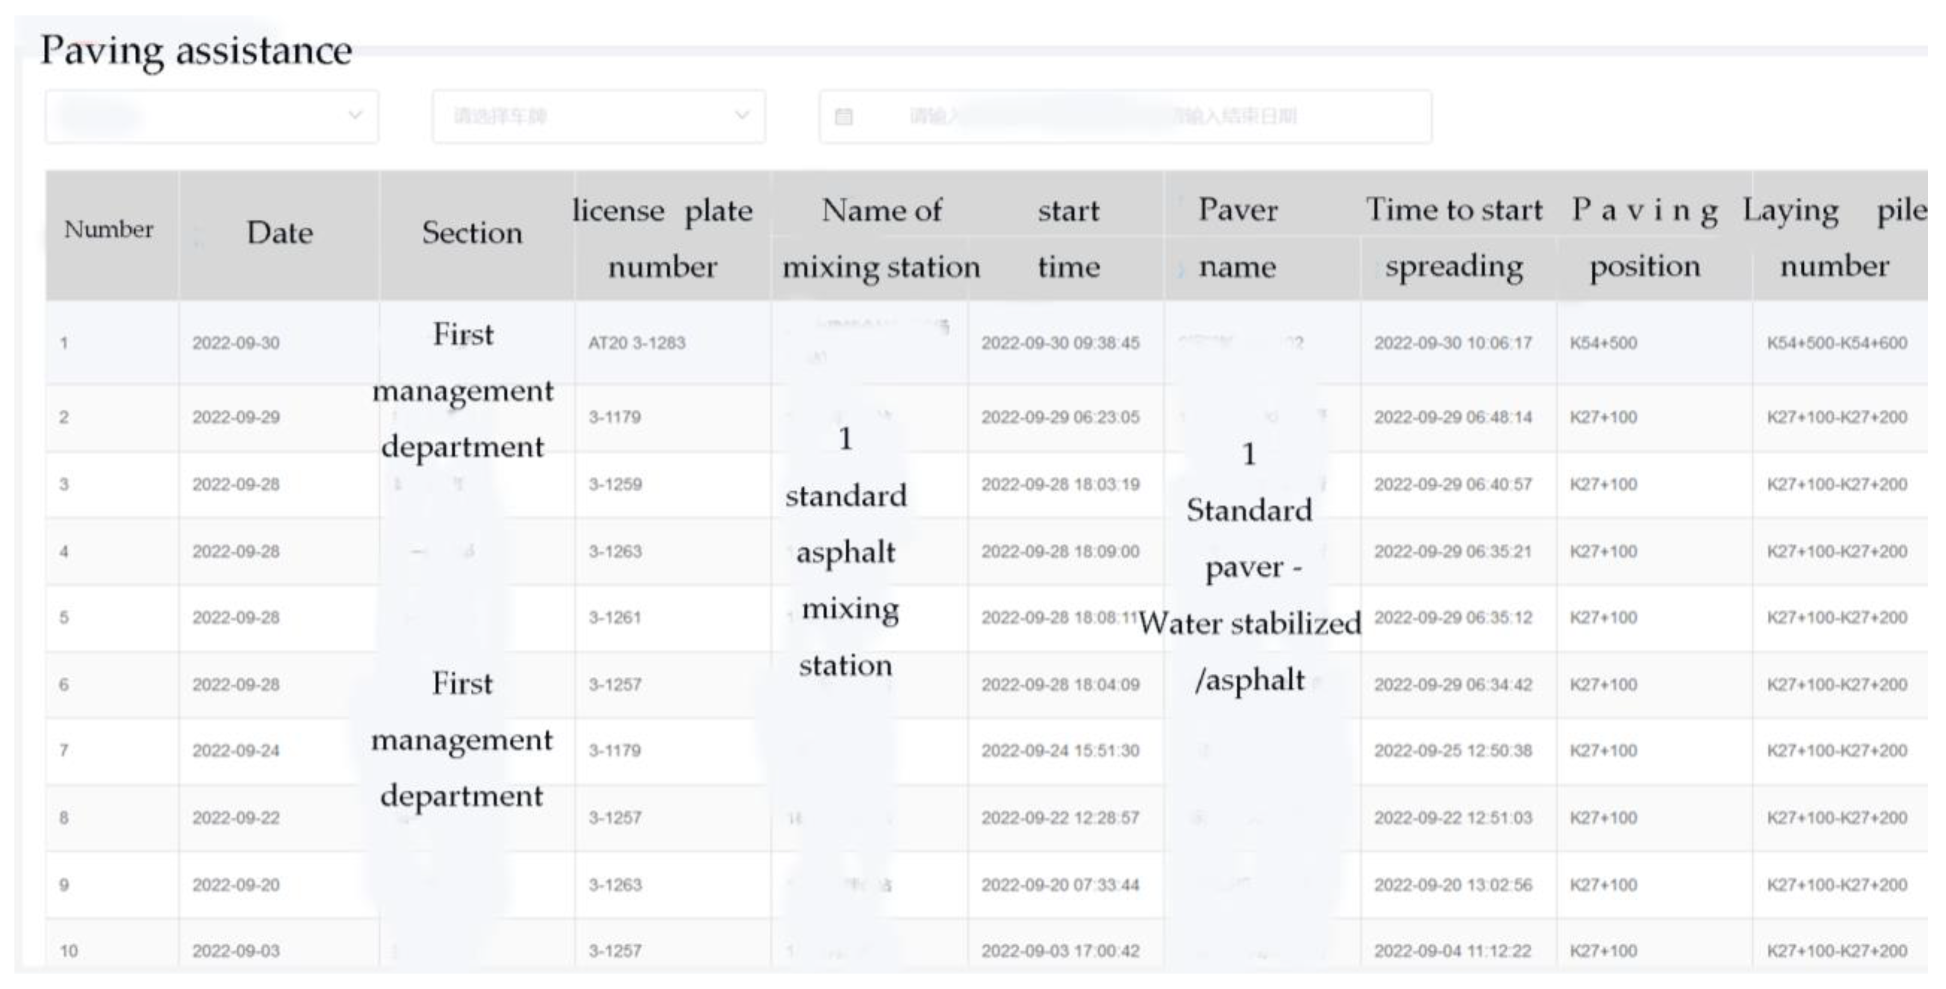Click start time 2022-09-20 07:33:44 cell
The image size is (1946, 989).
(1060, 885)
